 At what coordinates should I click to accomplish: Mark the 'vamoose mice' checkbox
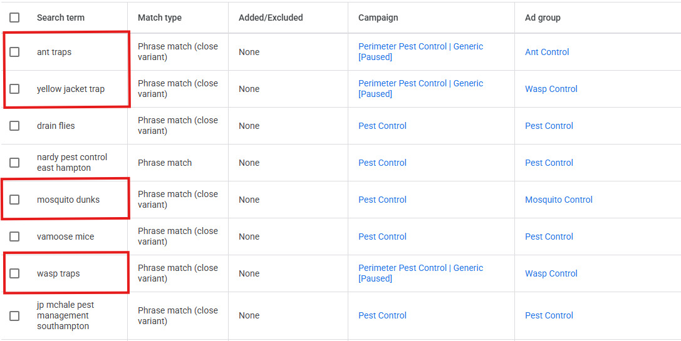pos(14,237)
